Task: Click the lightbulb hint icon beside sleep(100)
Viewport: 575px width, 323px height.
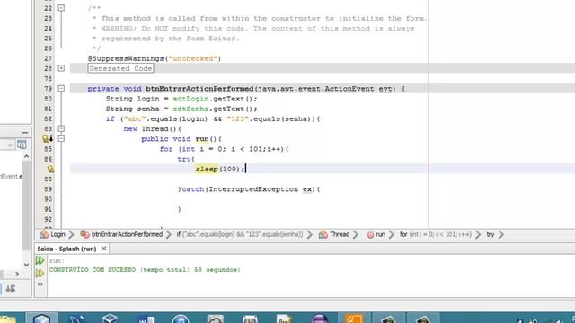Action: 50,169
